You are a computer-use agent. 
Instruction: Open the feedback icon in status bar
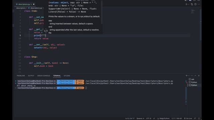pyautogui.click(x=195, y=118)
